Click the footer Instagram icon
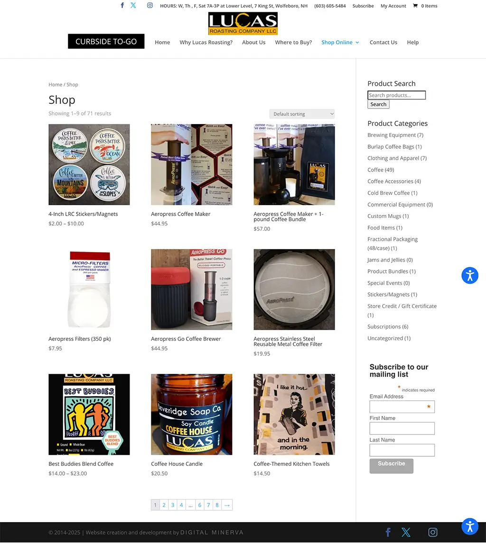The width and height of the screenshot is (486, 543). point(432,532)
